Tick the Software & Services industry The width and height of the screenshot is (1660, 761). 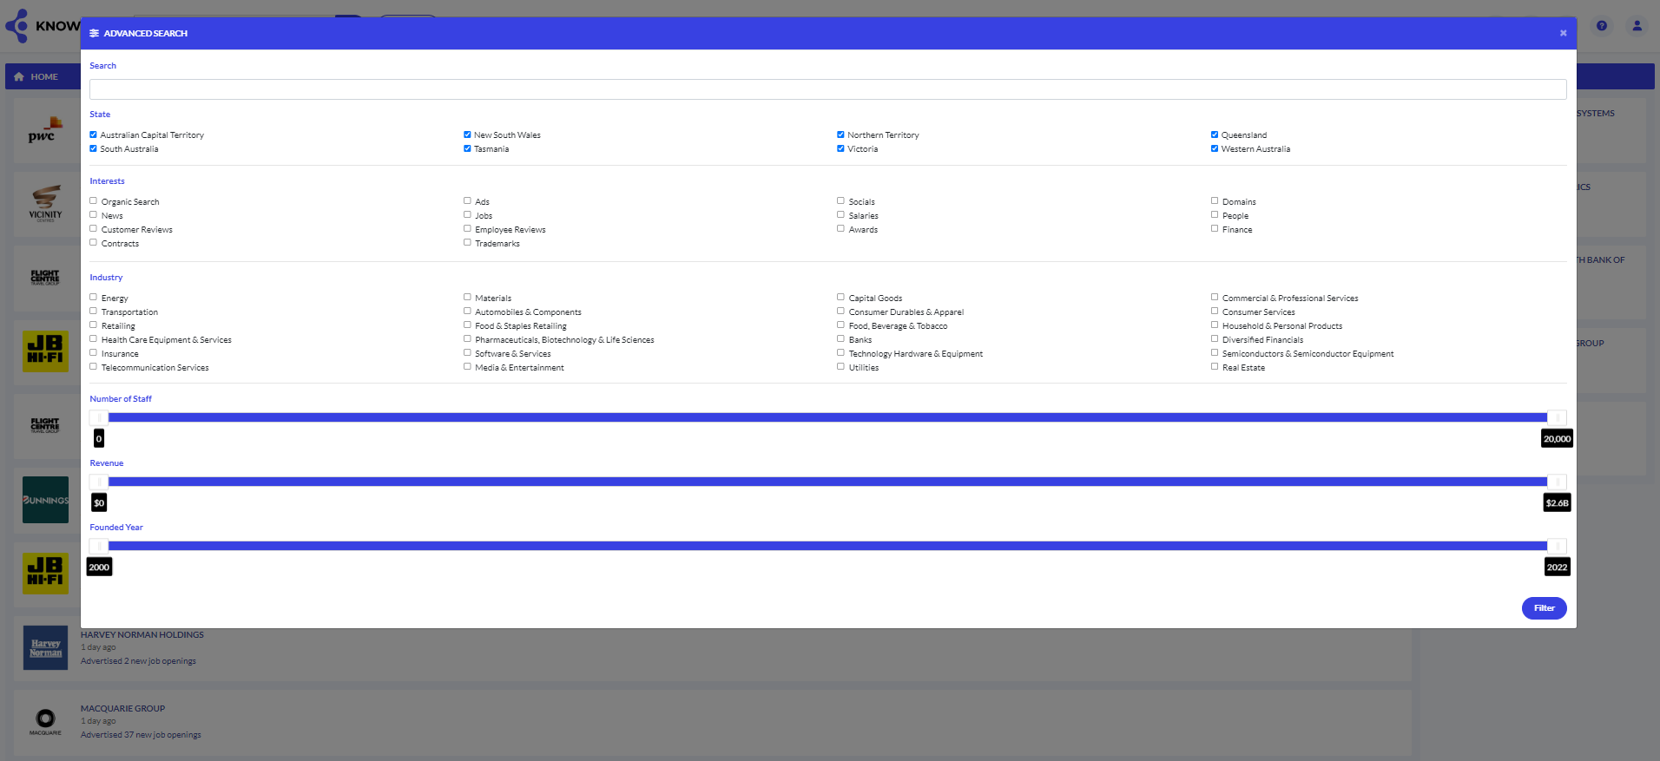pos(467,353)
